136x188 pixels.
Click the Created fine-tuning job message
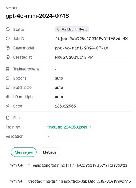[80, 181]
